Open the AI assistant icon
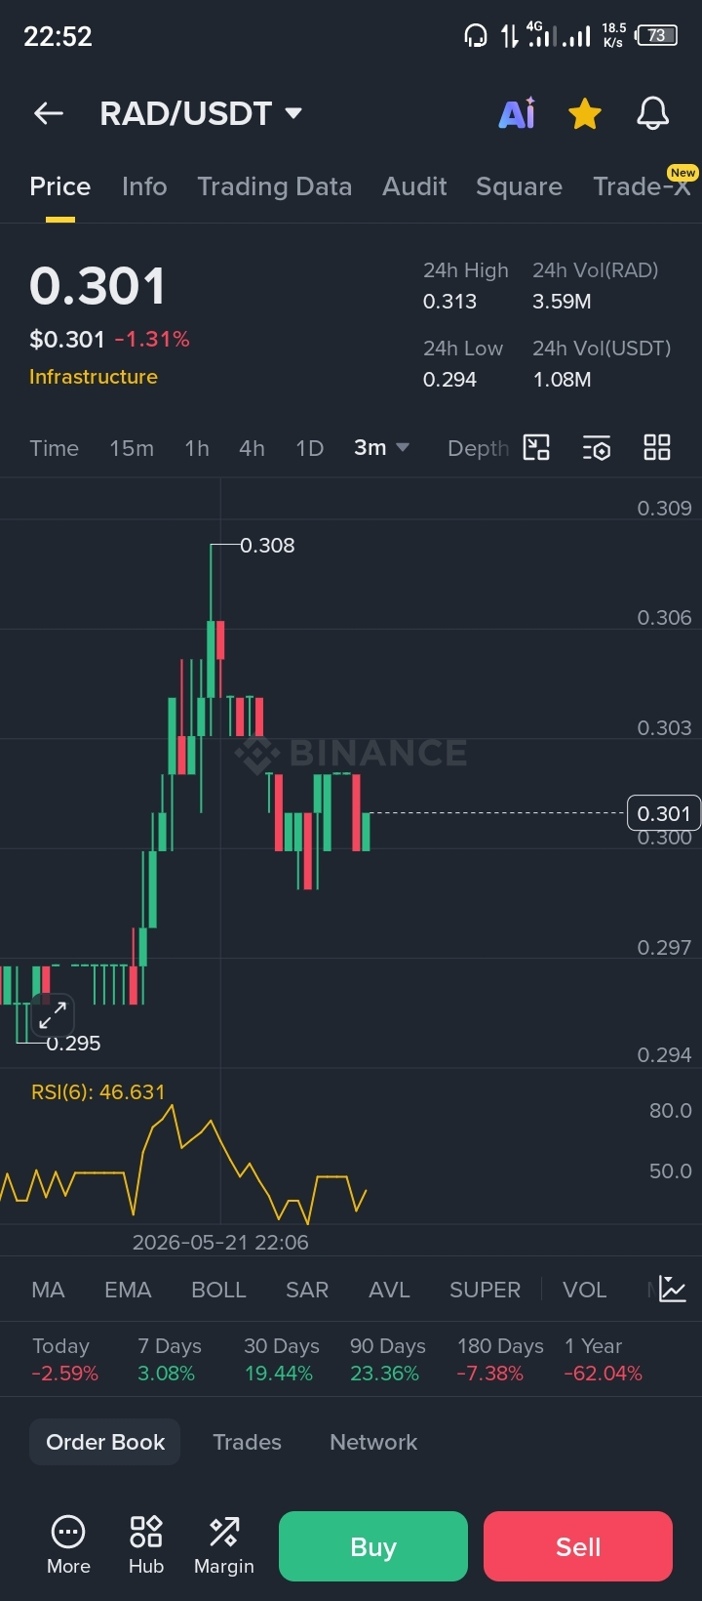The image size is (702, 1601). (517, 113)
